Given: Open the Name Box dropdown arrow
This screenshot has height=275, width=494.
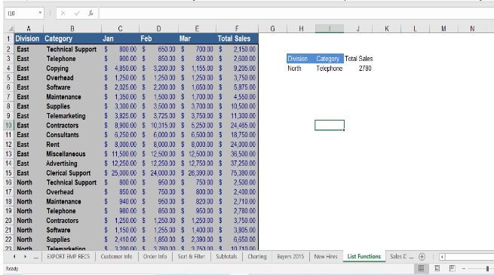Looking at the screenshot, I should (x=40, y=13).
